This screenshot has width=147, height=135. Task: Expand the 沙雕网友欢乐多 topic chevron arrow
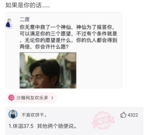(52, 98)
